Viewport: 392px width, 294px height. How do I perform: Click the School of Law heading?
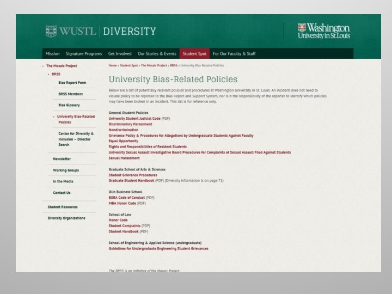click(x=120, y=215)
